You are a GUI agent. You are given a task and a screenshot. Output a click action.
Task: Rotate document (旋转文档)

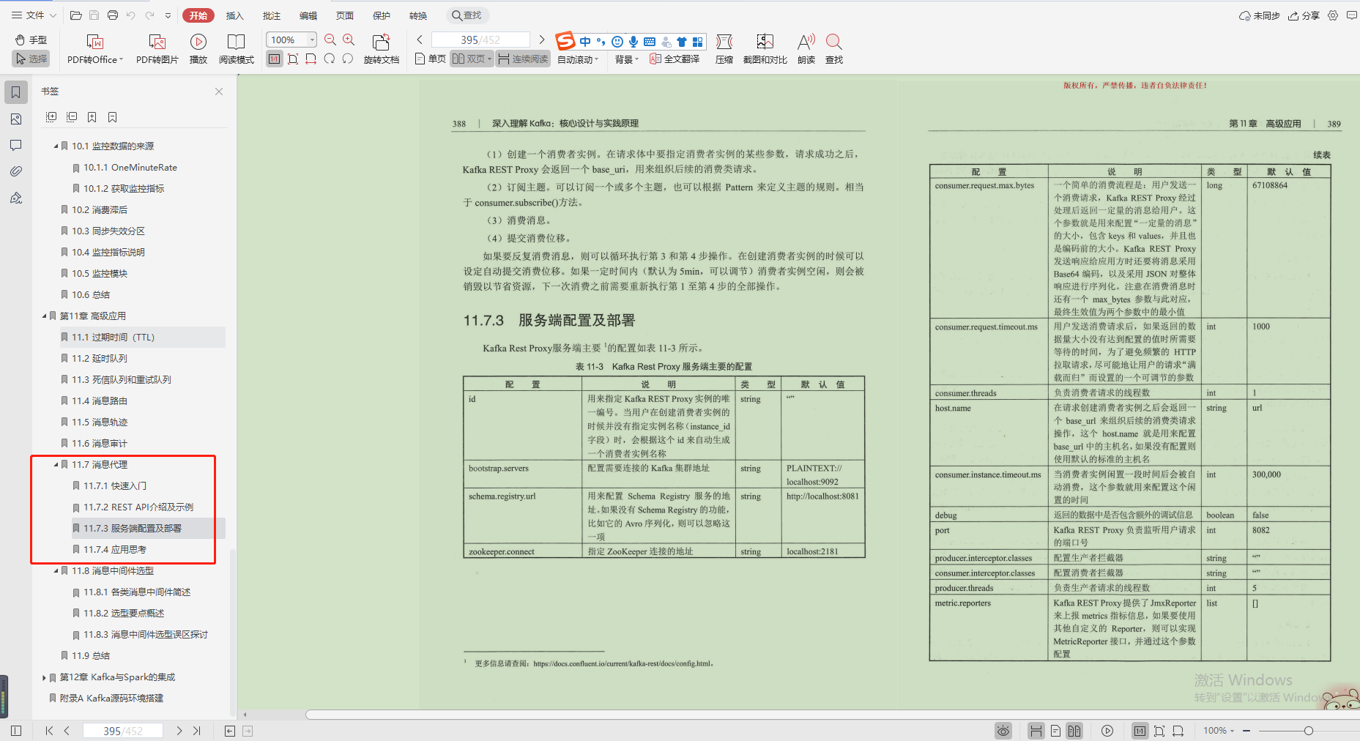pyautogui.click(x=382, y=49)
